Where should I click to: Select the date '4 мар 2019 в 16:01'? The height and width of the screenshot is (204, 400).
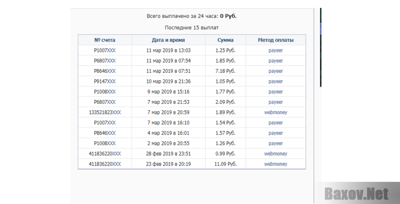click(x=168, y=133)
